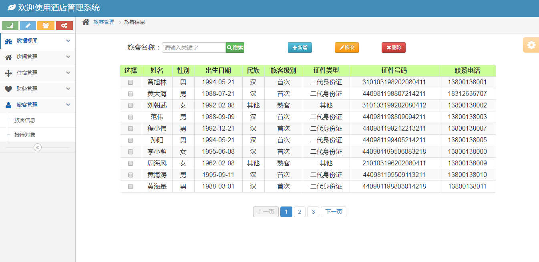Toggle checkbox for 周海风 row
This screenshot has width=539, height=262.
(131, 163)
